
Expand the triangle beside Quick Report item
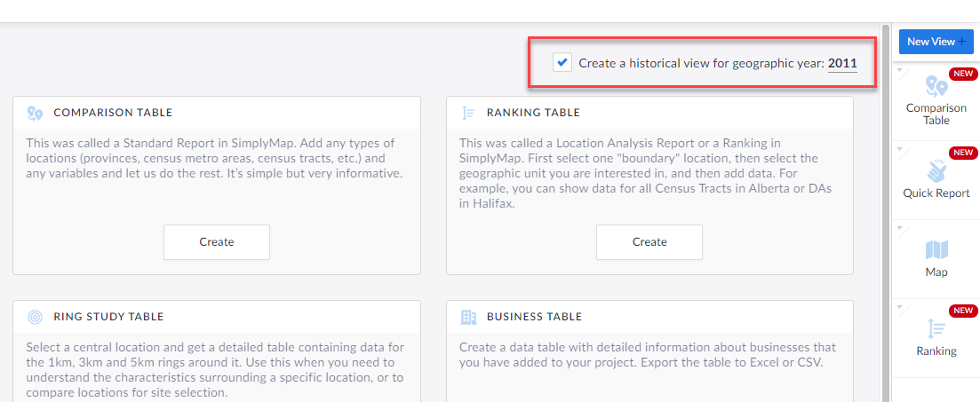[900, 150]
